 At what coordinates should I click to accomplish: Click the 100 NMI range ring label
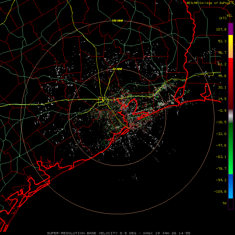[117, 21]
